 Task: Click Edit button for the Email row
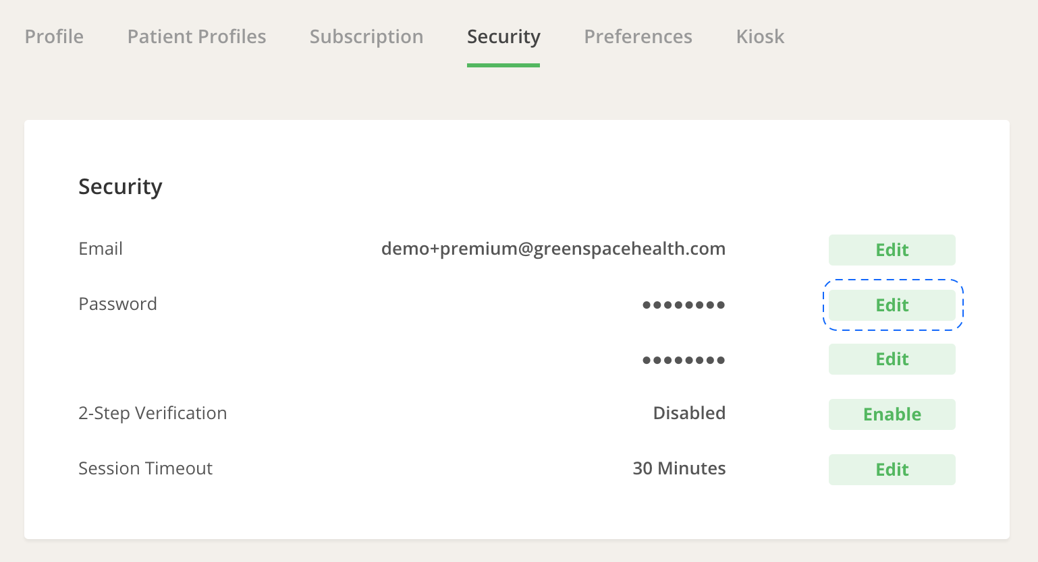click(x=892, y=250)
